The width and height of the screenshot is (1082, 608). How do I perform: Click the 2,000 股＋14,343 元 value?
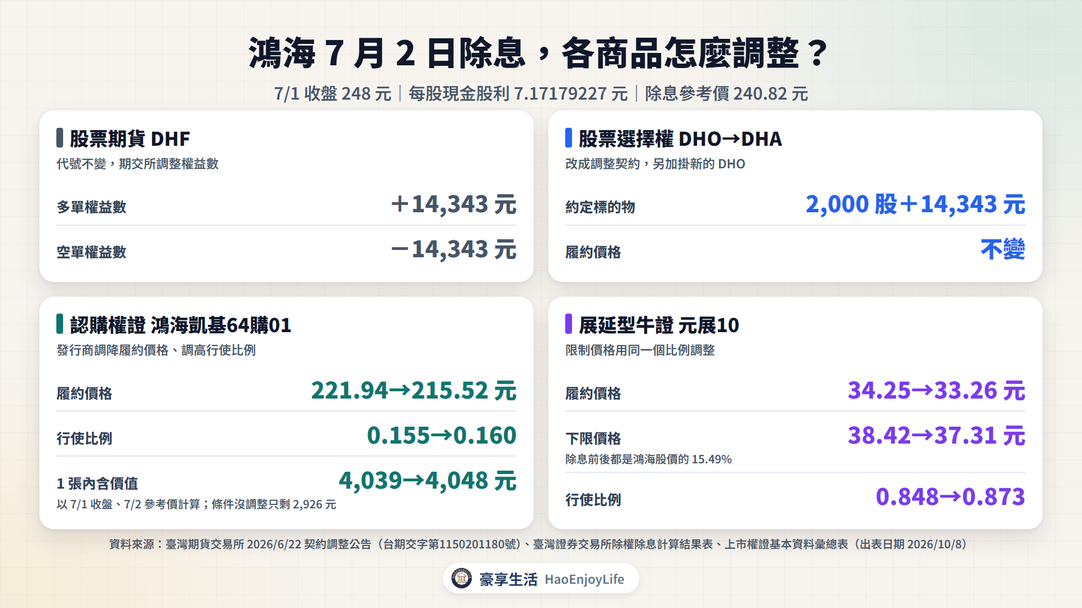coord(915,204)
